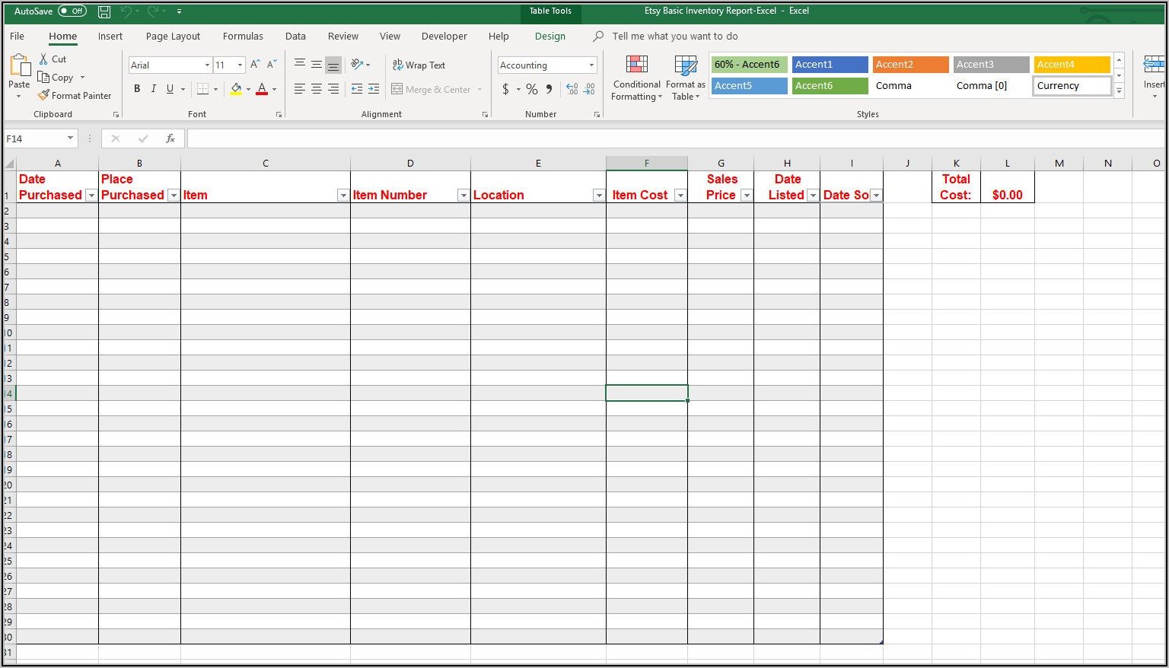Toggle Italic formatting

153,89
